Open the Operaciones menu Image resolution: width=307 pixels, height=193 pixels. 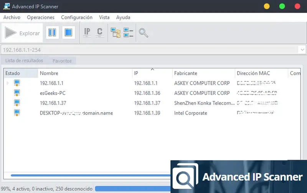coord(41,17)
